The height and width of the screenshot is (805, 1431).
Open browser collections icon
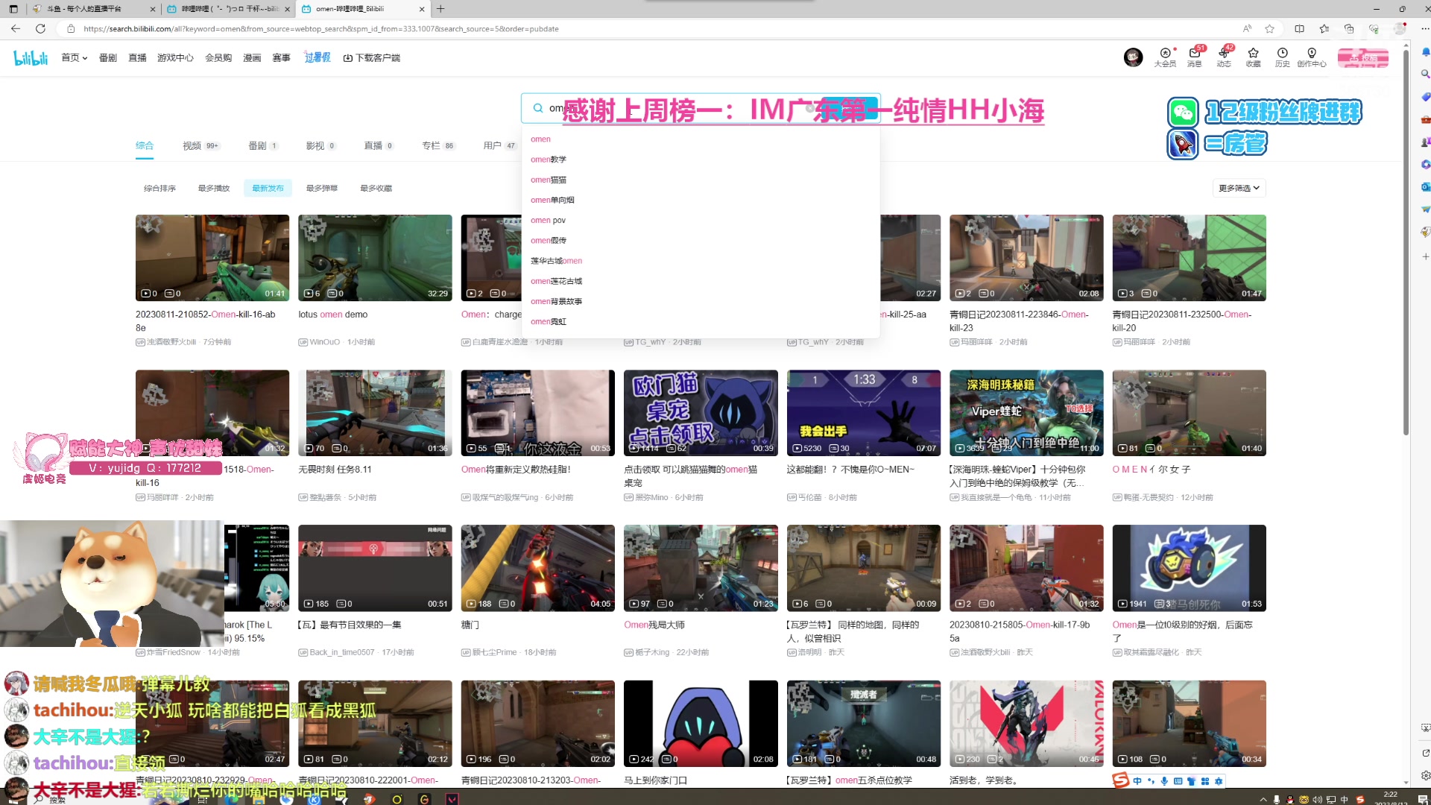pyautogui.click(x=1348, y=28)
